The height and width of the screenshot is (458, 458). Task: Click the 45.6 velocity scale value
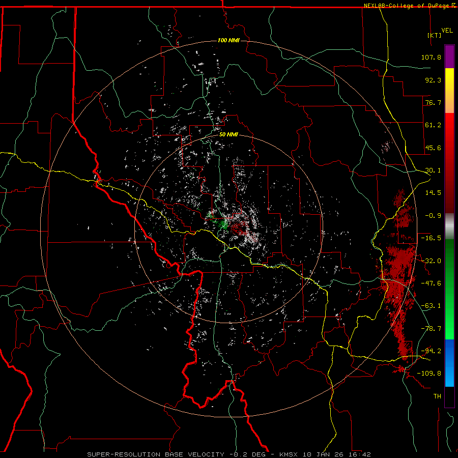tap(433, 148)
